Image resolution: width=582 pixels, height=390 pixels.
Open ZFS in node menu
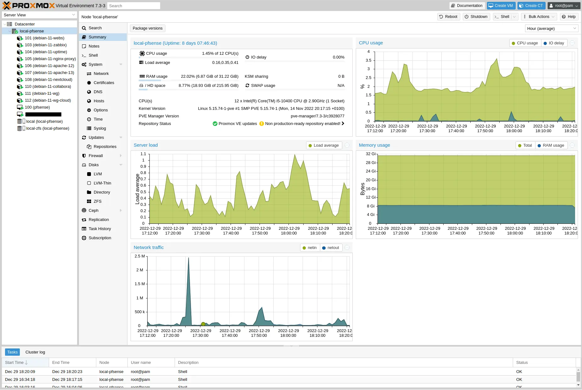click(x=103, y=201)
